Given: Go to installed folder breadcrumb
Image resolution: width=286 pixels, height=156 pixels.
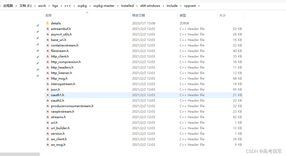Looking at the screenshot, I should pos(127,6).
